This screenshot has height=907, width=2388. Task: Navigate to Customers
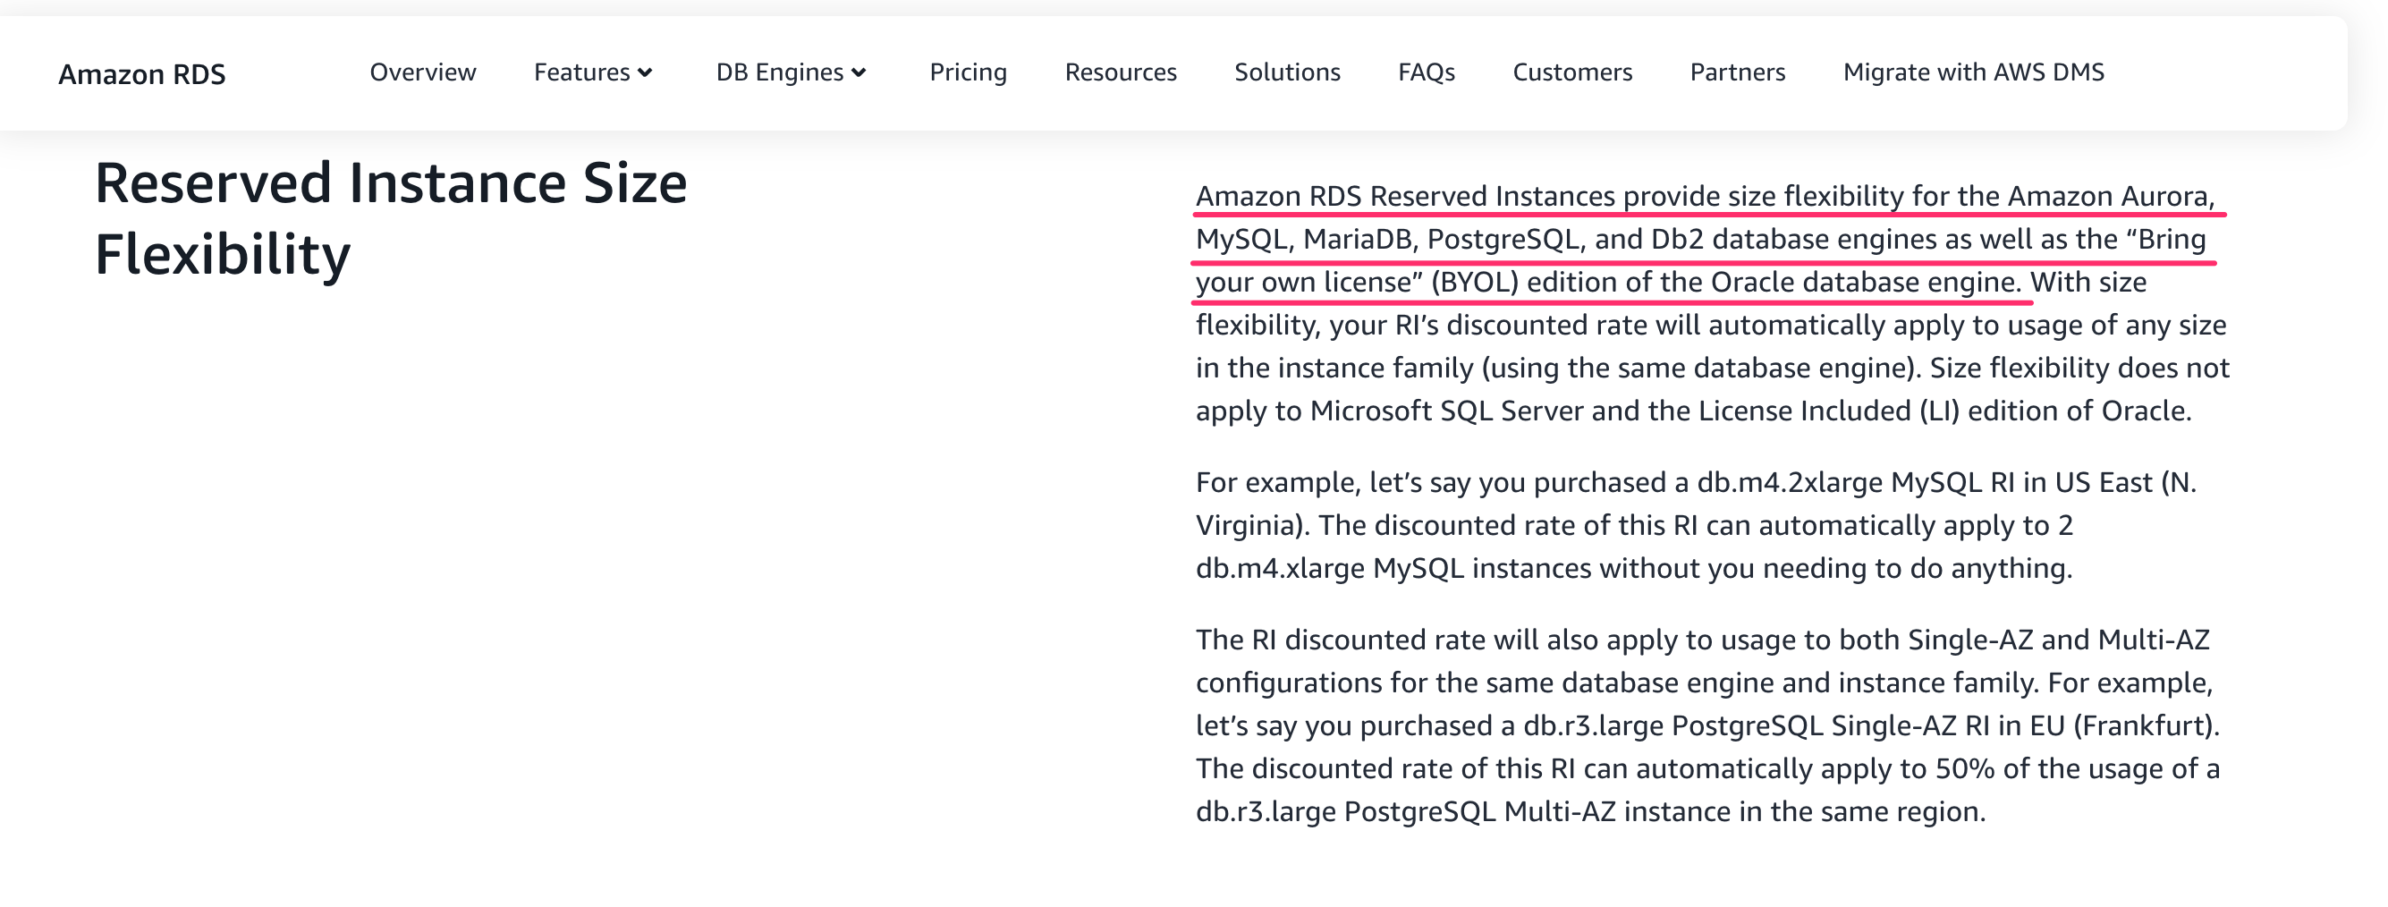tap(1572, 72)
